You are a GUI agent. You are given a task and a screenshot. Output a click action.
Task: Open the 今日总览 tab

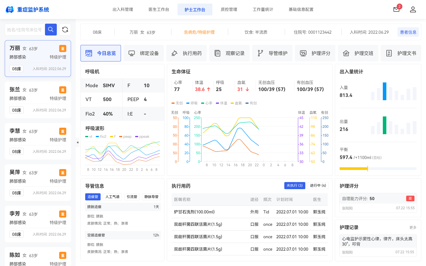pos(101,53)
